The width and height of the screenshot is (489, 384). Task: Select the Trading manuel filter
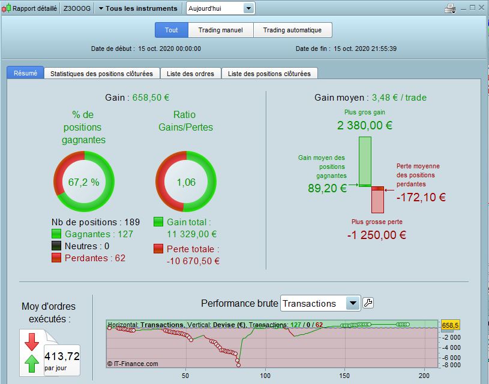[x=221, y=30]
